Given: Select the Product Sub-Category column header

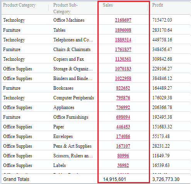Looking at the screenshot, I should point(65,8).
